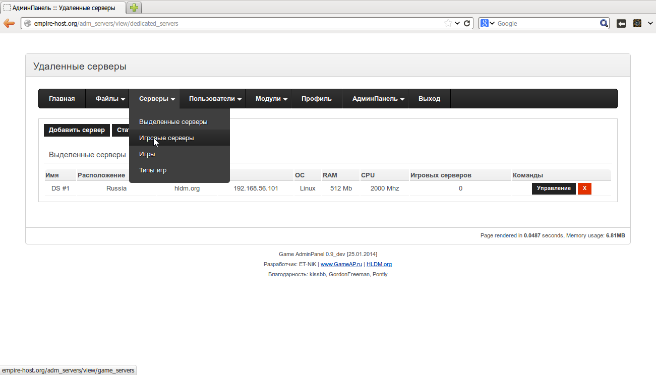The width and height of the screenshot is (656, 375).
Task: Select Игровые серверы from the menu
Action: pyautogui.click(x=166, y=138)
